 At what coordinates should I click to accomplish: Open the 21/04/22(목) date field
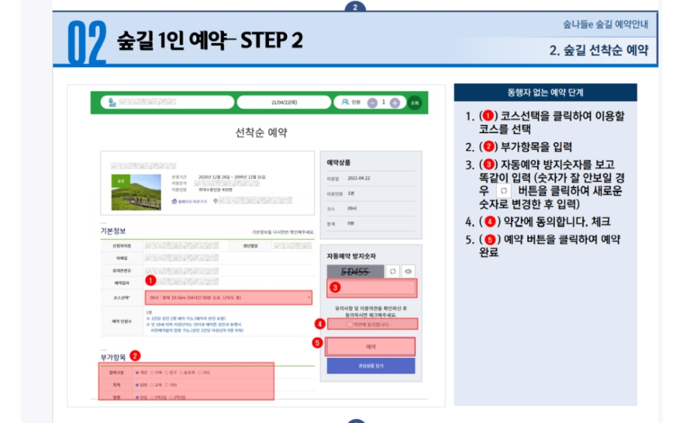(x=284, y=102)
